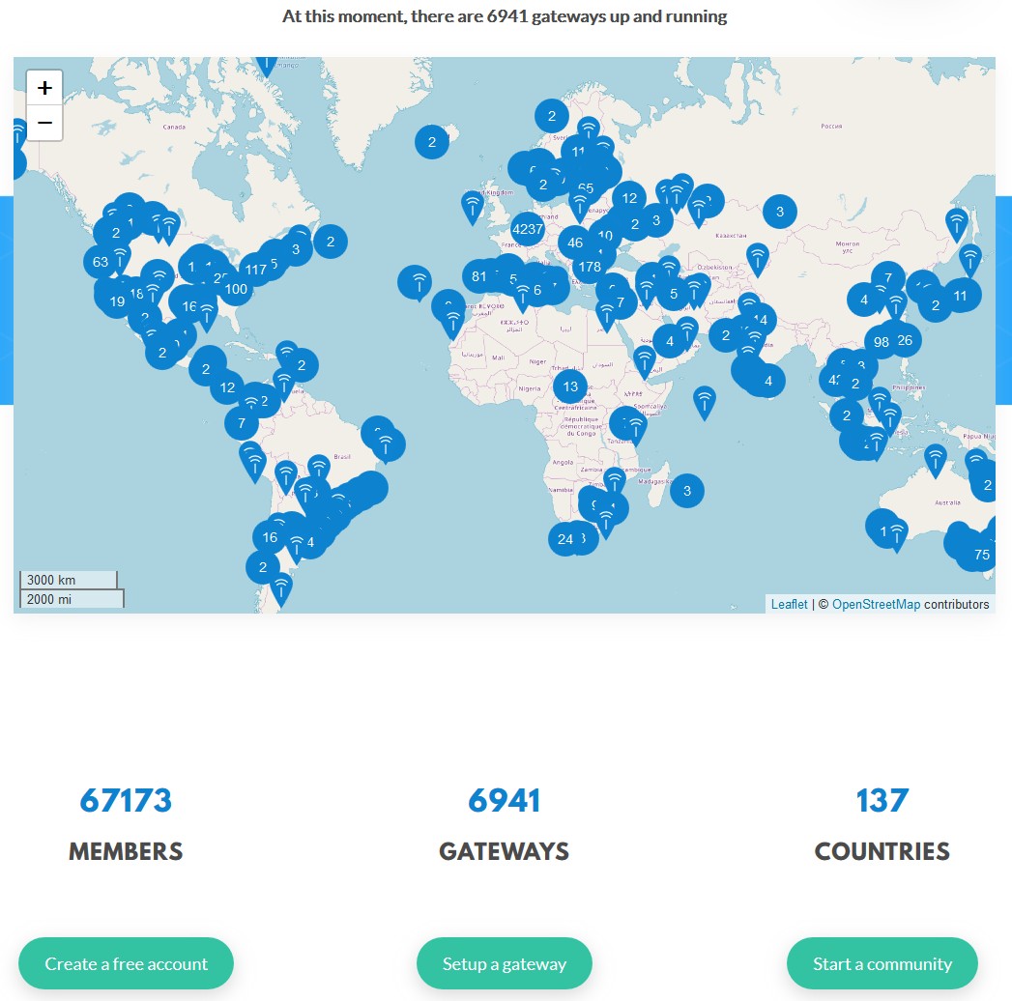Screen dimensions: 1012x1001
Task: Expand the 178 cluster marker
Action: [588, 266]
